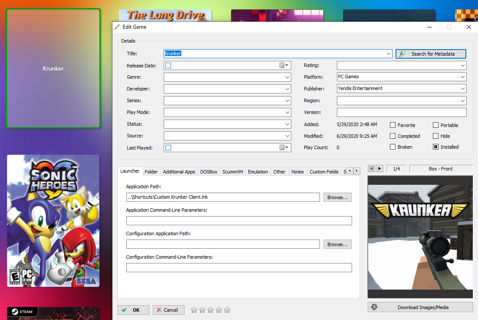Image resolution: width=478 pixels, height=320 pixels.
Task: Close the Edit Game window
Action: click(469, 27)
